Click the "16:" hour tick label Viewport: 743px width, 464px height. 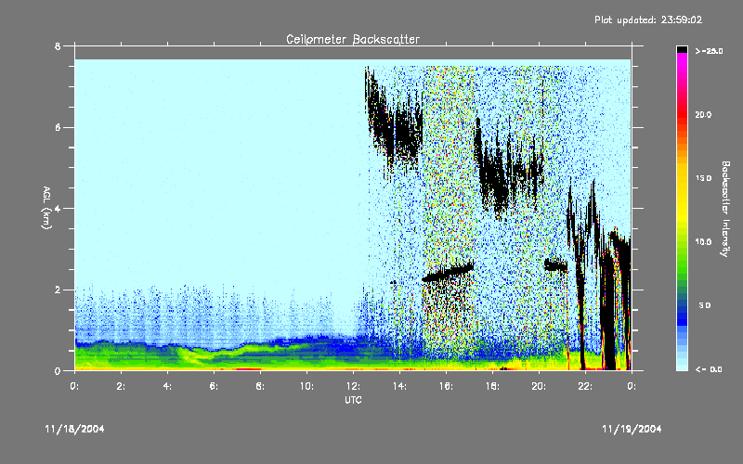tap(446, 386)
